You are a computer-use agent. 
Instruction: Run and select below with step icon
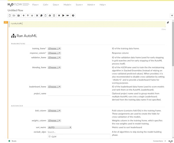click(59, 15)
